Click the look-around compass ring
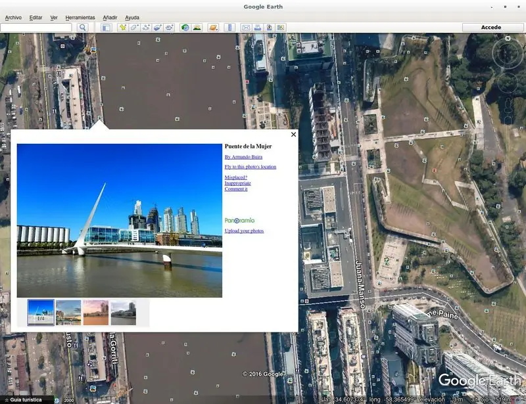 pos(508,54)
